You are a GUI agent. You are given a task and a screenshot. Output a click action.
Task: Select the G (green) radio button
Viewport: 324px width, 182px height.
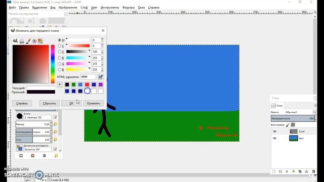click(60, 64)
